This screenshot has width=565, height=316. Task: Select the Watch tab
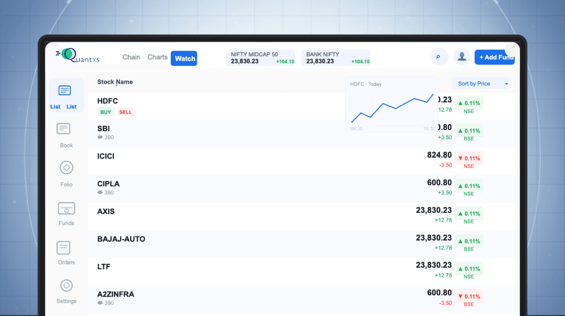point(184,58)
